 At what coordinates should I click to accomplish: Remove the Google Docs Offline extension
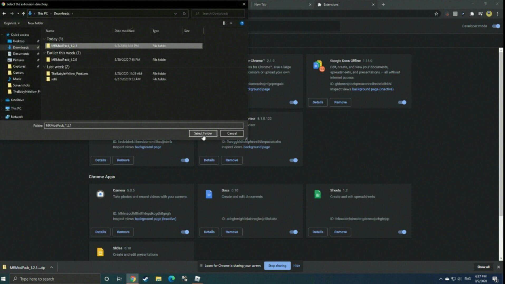point(340,102)
